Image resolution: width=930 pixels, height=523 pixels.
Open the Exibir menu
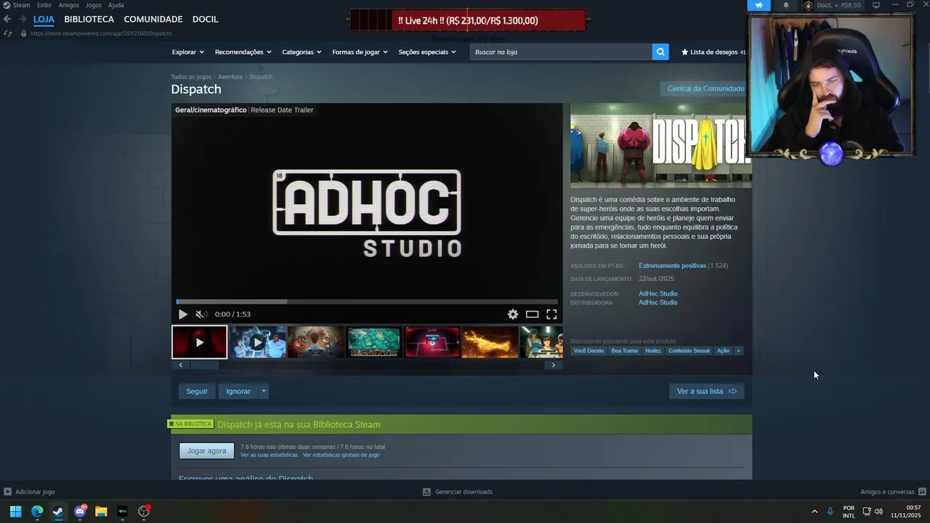click(x=44, y=5)
